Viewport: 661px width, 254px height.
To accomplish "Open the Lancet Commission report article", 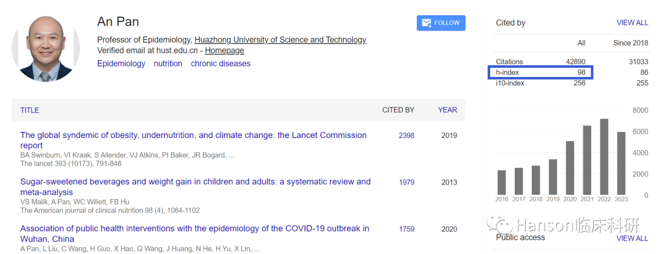I will click(x=193, y=136).
